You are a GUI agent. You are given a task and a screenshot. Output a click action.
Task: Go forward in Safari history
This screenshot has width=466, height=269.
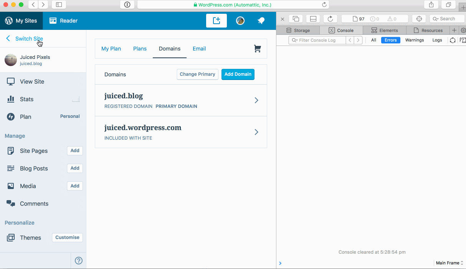[43, 5]
